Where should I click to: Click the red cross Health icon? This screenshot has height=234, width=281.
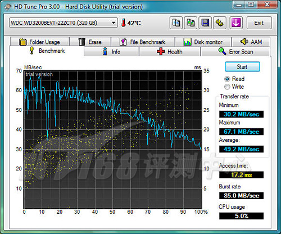pos(161,51)
